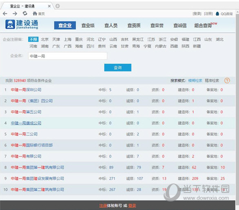This screenshot has width=239, height=210.
Task: Select the 北京 province filter
Action: click(x=45, y=40)
